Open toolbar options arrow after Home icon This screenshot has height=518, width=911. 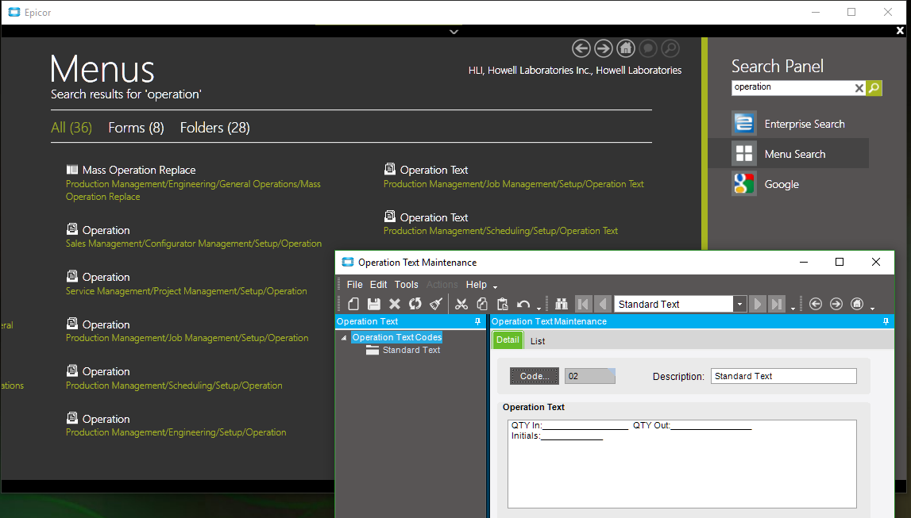point(872,308)
